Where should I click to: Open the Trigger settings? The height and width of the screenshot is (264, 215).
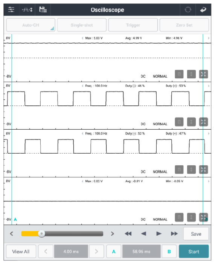click(133, 25)
